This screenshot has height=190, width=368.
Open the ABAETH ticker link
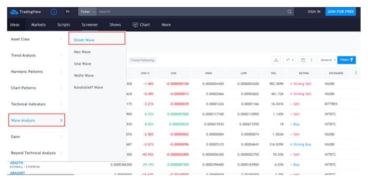[x=16, y=163]
